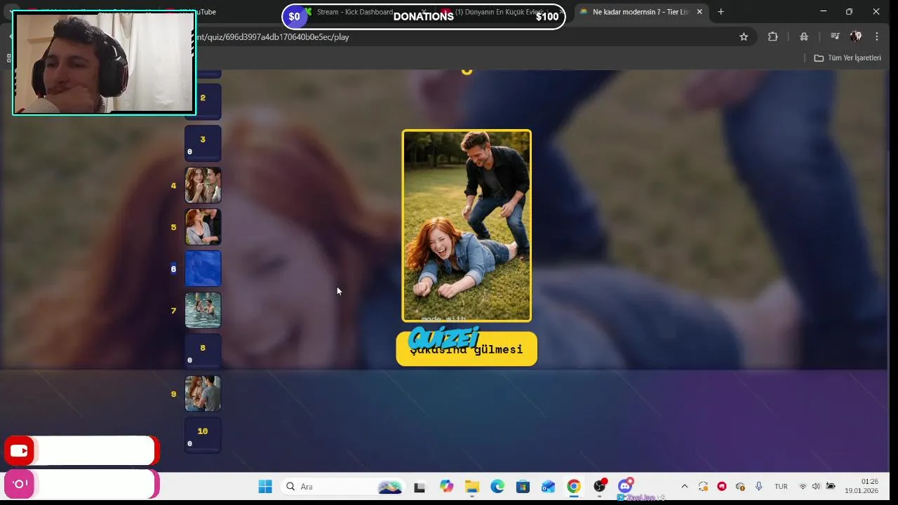Open the clock showing 01:26
The height and width of the screenshot is (505, 898).
point(862,487)
